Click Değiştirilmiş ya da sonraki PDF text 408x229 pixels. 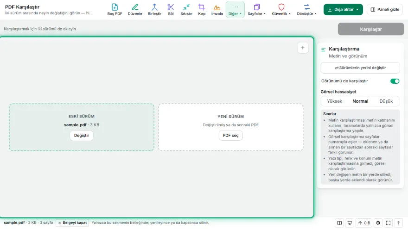click(230, 125)
